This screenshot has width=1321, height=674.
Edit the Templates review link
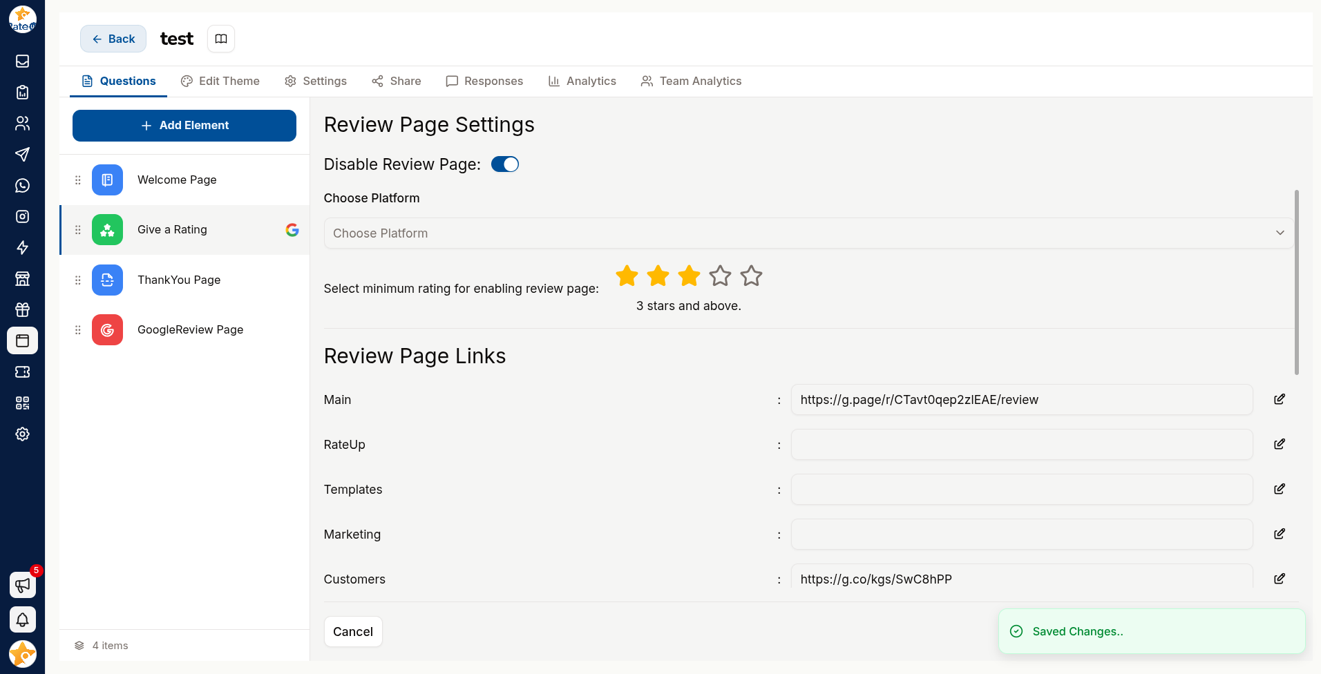click(x=1280, y=489)
